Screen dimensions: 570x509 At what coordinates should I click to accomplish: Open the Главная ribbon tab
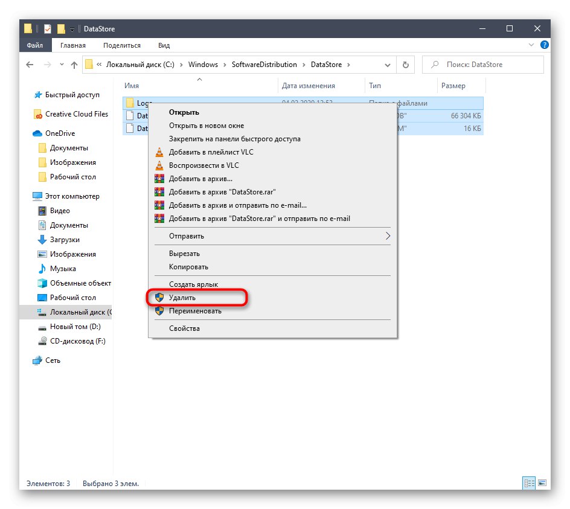tap(73, 45)
